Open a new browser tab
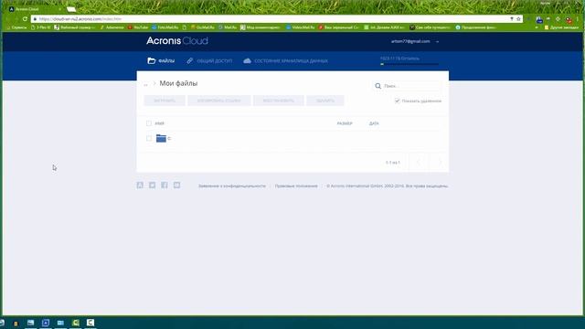The image size is (585, 329). 71,9
